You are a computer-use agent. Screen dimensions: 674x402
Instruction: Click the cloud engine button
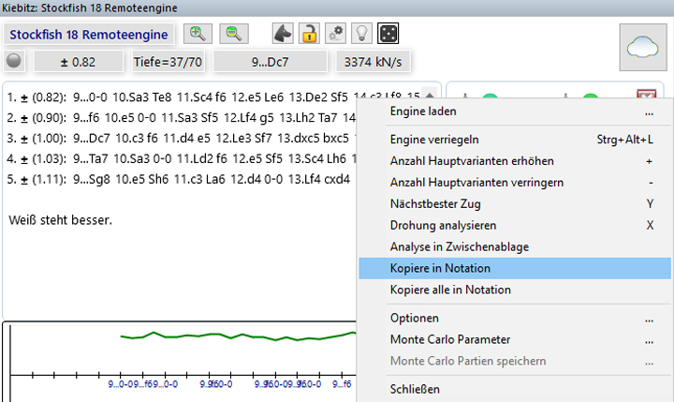(x=641, y=46)
